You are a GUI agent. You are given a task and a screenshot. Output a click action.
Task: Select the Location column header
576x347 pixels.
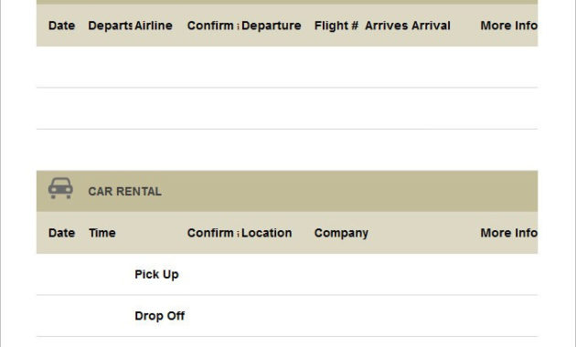pos(267,233)
